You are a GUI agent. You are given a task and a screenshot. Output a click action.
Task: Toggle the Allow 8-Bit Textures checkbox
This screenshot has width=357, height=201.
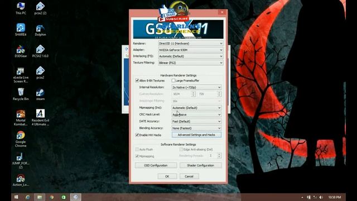tap(137, 80)
